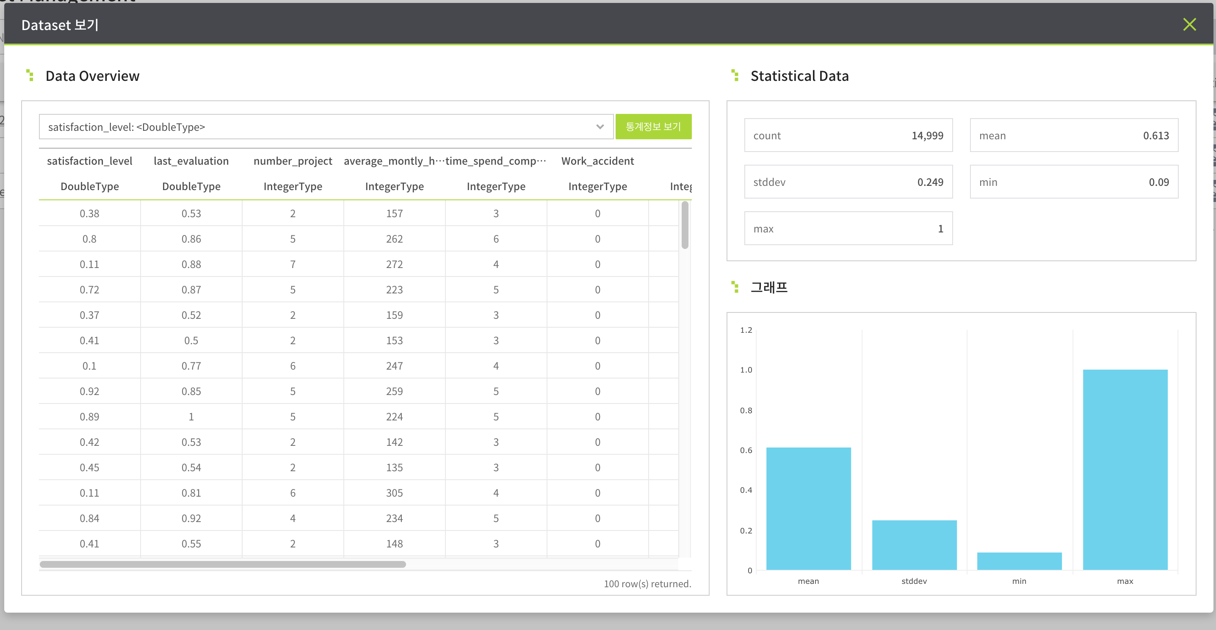
Task: Open the satisfaction_level column dropdown
Action: point(326,127)
